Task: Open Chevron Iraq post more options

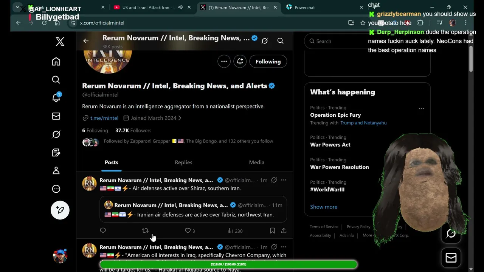Action: coord(284,247)
